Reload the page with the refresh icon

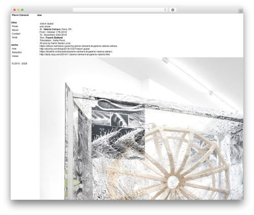tap(165, 10)
